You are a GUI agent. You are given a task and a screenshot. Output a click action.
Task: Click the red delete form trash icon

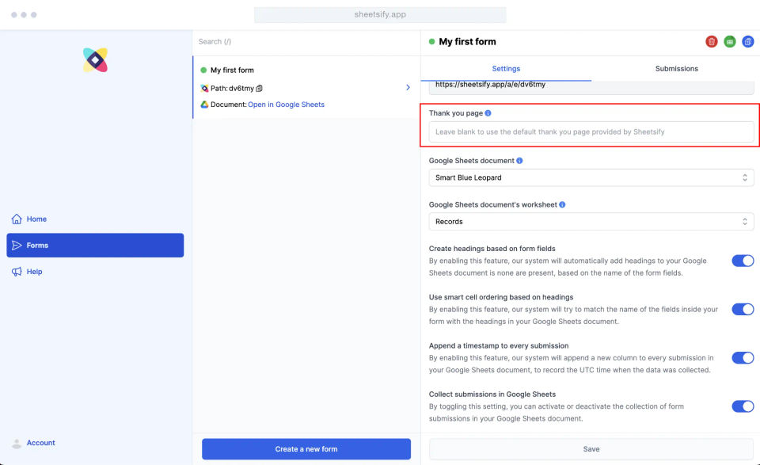coord(712,41)
